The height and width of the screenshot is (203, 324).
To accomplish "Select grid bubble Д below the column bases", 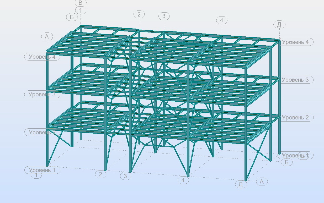I will 241,184.
